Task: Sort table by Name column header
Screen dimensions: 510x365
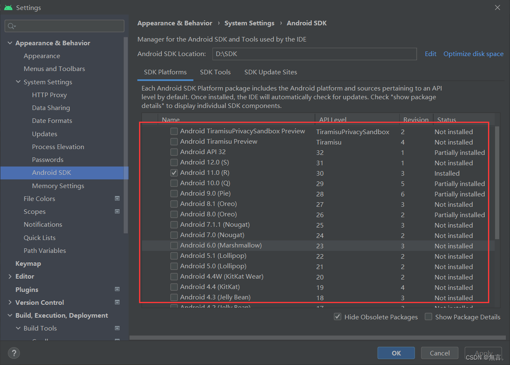Action: tap(237, 119)
